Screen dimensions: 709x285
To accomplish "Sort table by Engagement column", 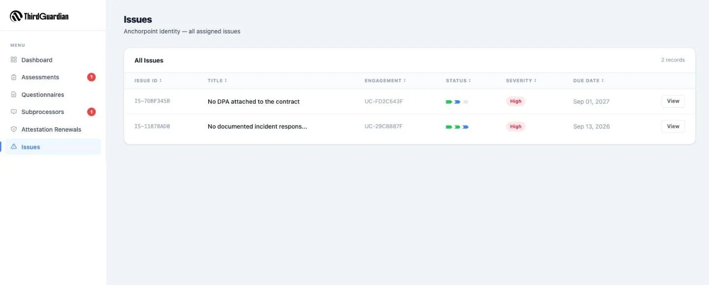I will point(385,81).
